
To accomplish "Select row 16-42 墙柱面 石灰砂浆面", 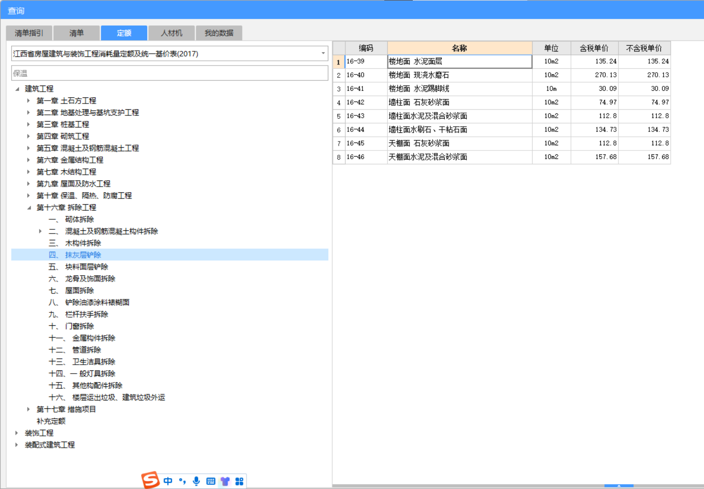I will click(502, 103).
